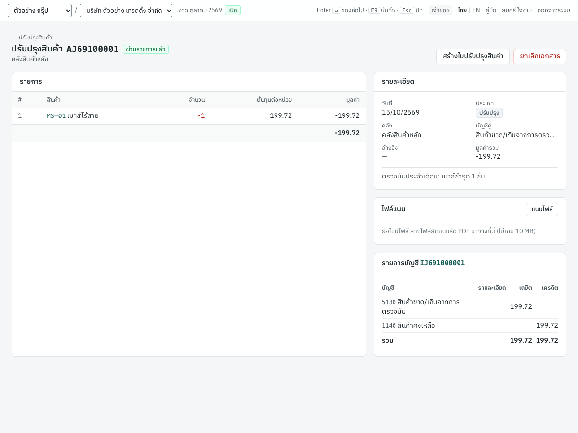Click the truncated บัญชีคู่ account value
578x433 pixels.
click(515, 135)
